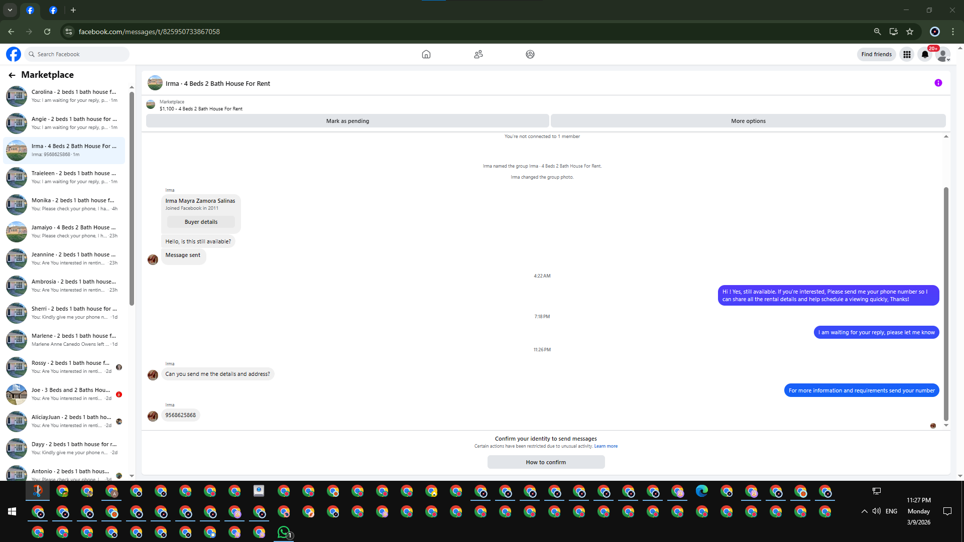Open the Home feed icon
This screenshot has width=964, height=542.
pyautogui.click(x=426, y=54)
